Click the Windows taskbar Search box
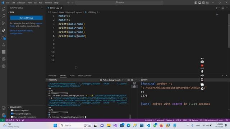 [75, 125]
